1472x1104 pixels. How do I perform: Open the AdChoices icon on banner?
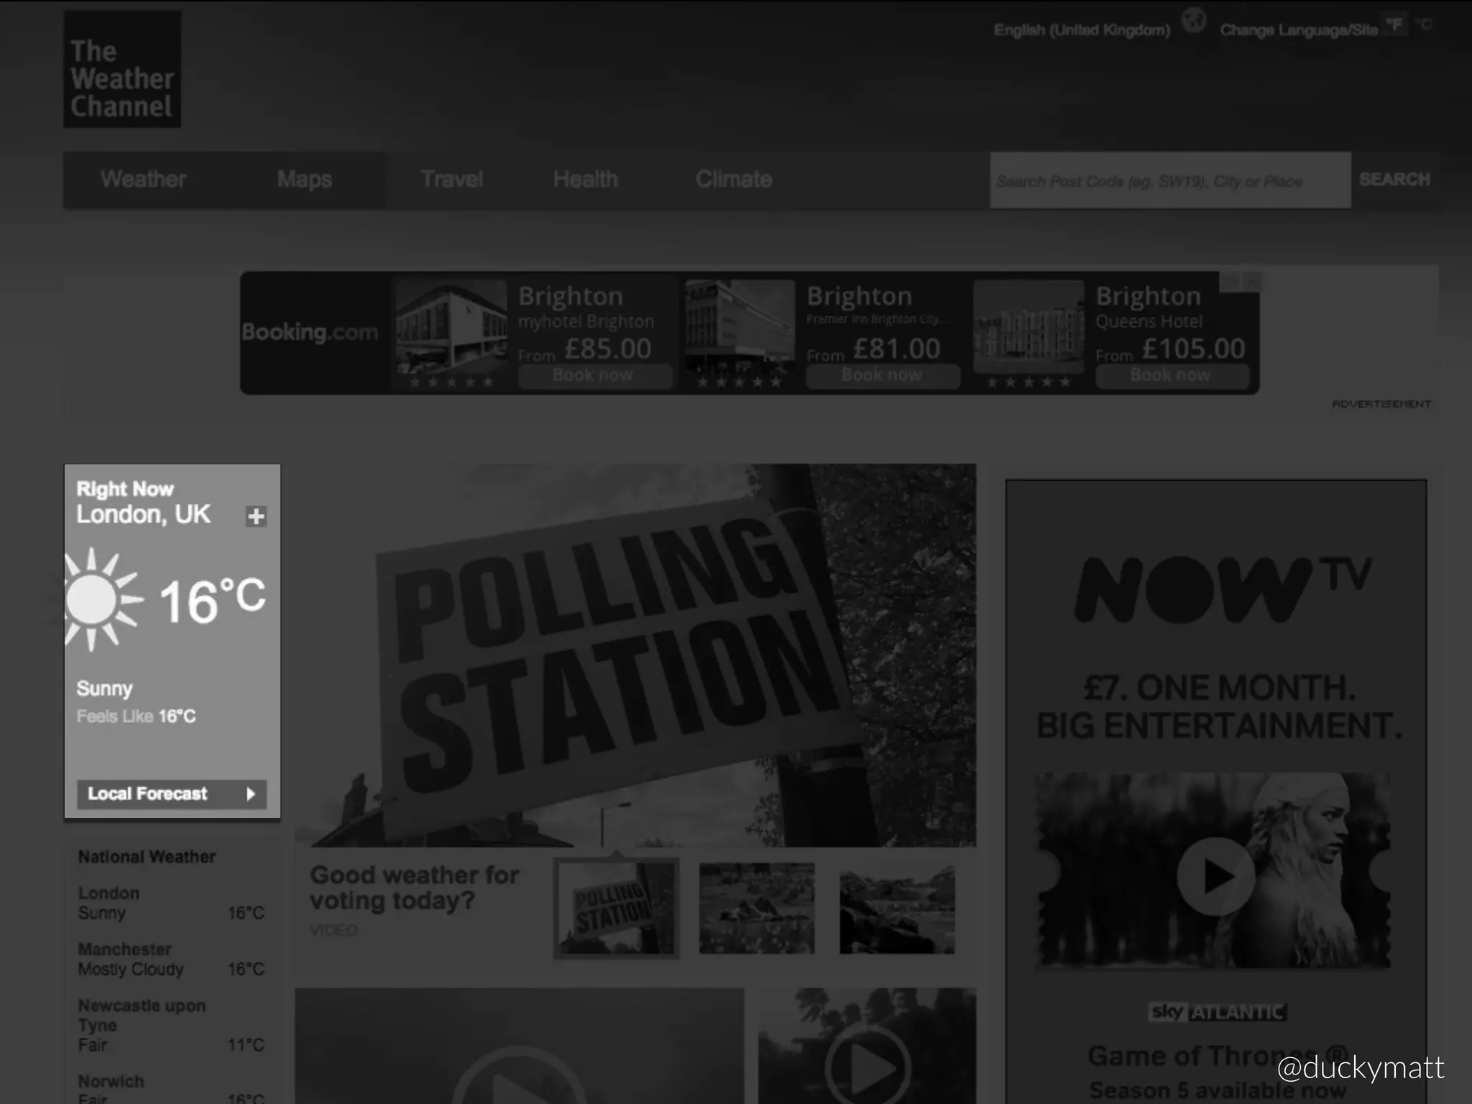1231,282
